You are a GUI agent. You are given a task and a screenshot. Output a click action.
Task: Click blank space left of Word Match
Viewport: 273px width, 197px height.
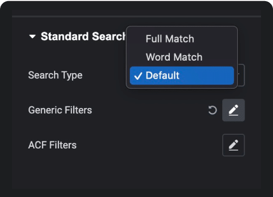[138, 57]
